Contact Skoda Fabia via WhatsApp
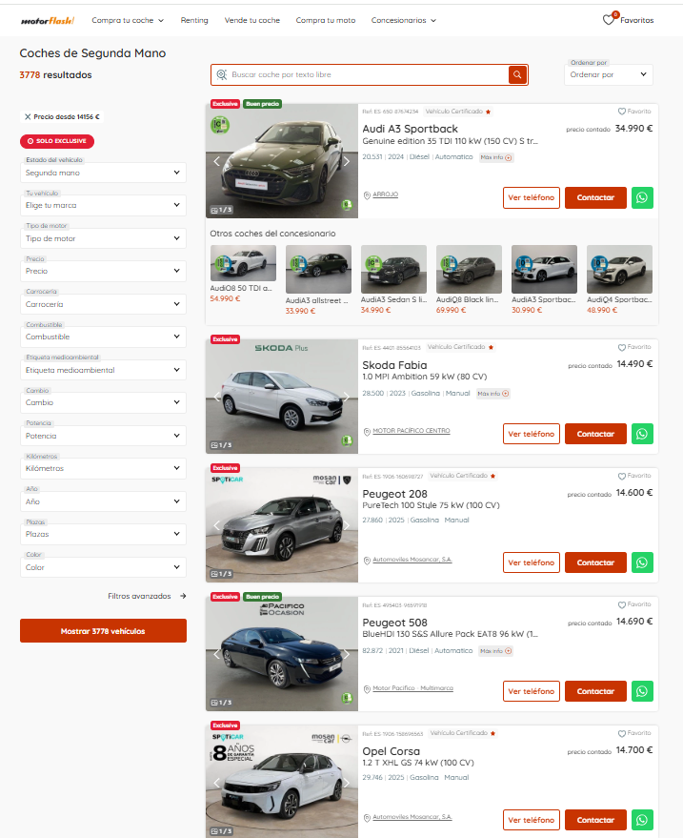The width and height of the screenshot is (683, 838). (x=642, y=434)
